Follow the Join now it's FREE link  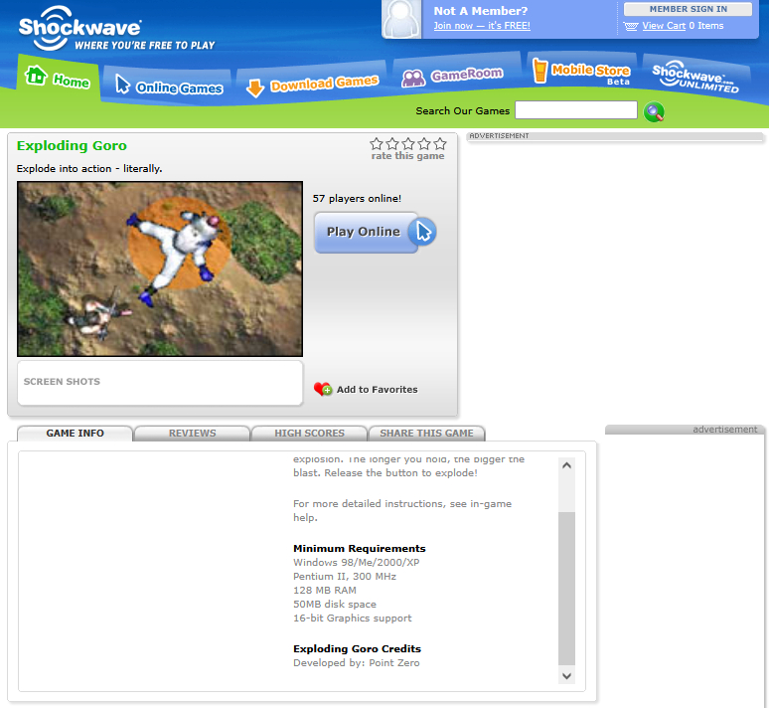point(482,26)
